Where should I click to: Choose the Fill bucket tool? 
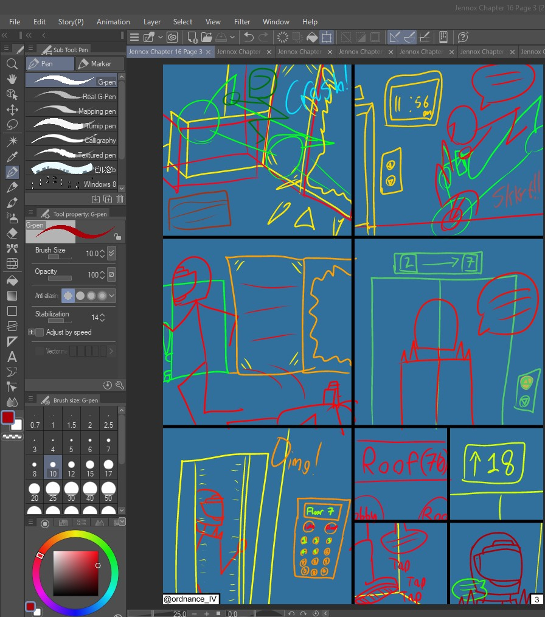coord(12,281)
